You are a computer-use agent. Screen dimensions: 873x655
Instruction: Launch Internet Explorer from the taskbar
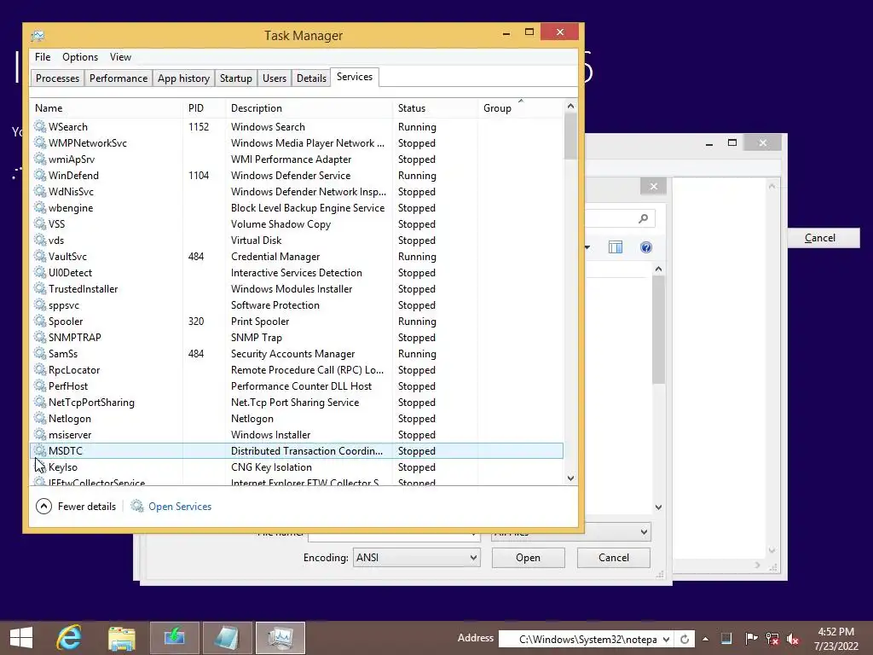tap(69, 638)
